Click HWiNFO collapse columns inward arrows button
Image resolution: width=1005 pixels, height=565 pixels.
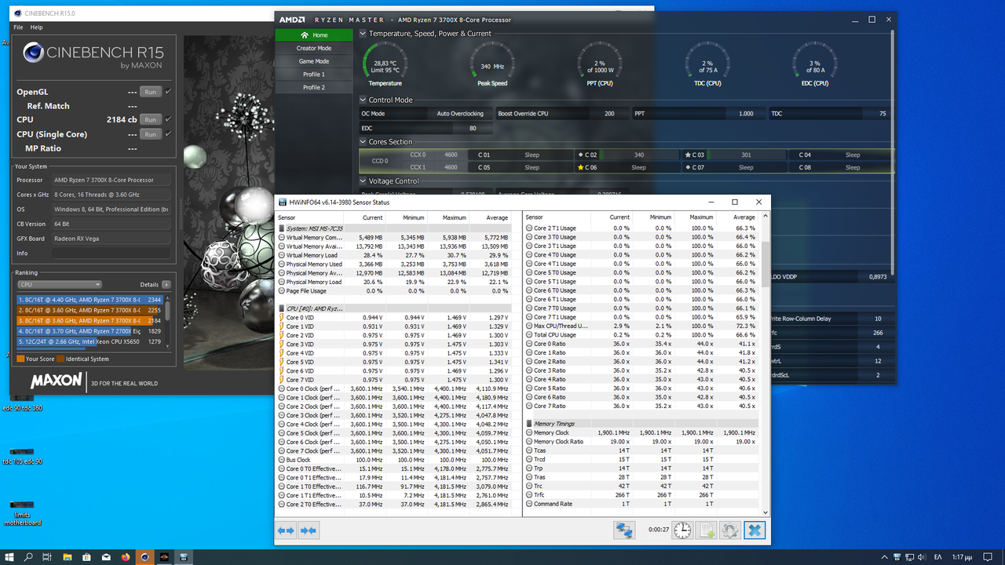click(x=309, y=531)
